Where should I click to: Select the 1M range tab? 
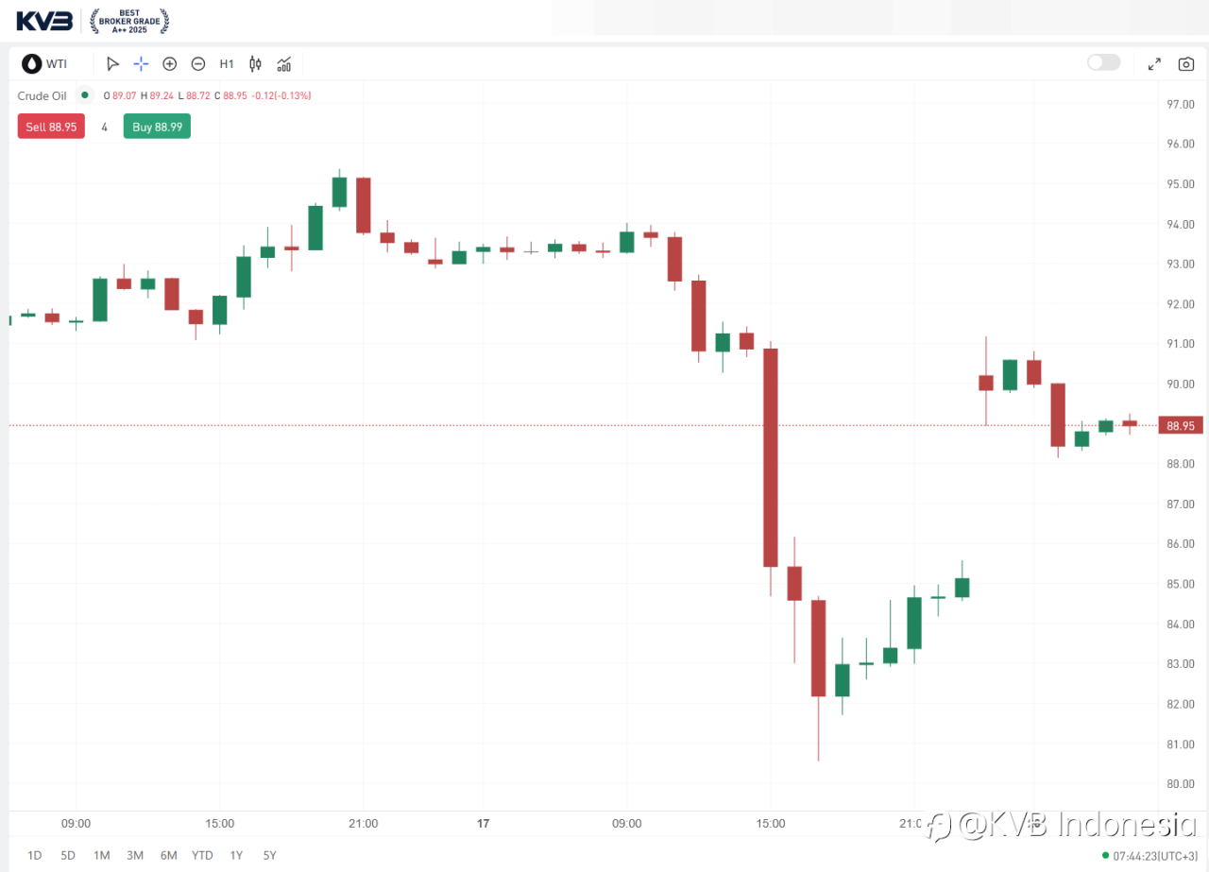[x=101, y=855]
